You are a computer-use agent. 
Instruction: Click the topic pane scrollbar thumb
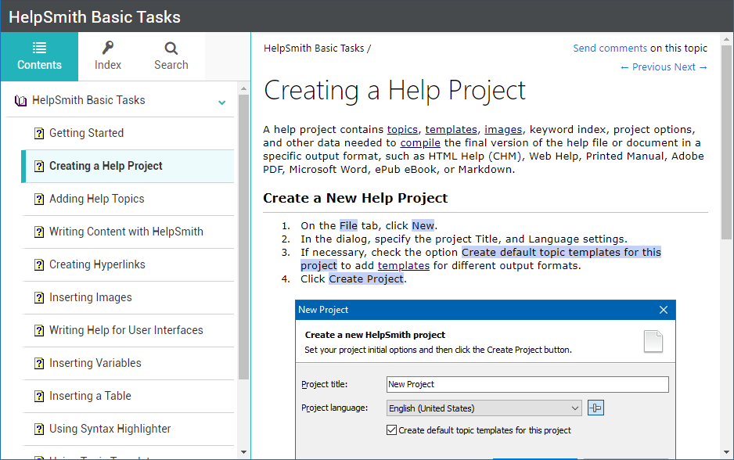pyautogui.click(x=726, y=142)
